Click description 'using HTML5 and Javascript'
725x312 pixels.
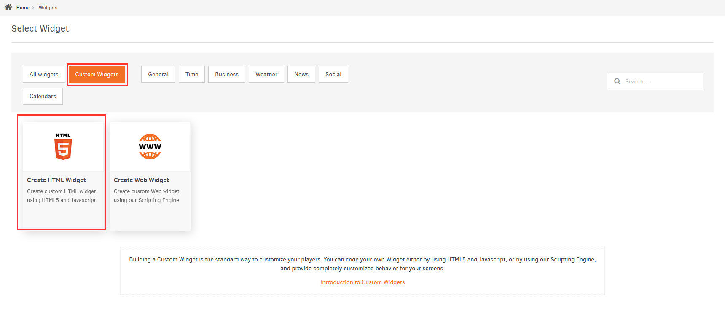[62, 200]
